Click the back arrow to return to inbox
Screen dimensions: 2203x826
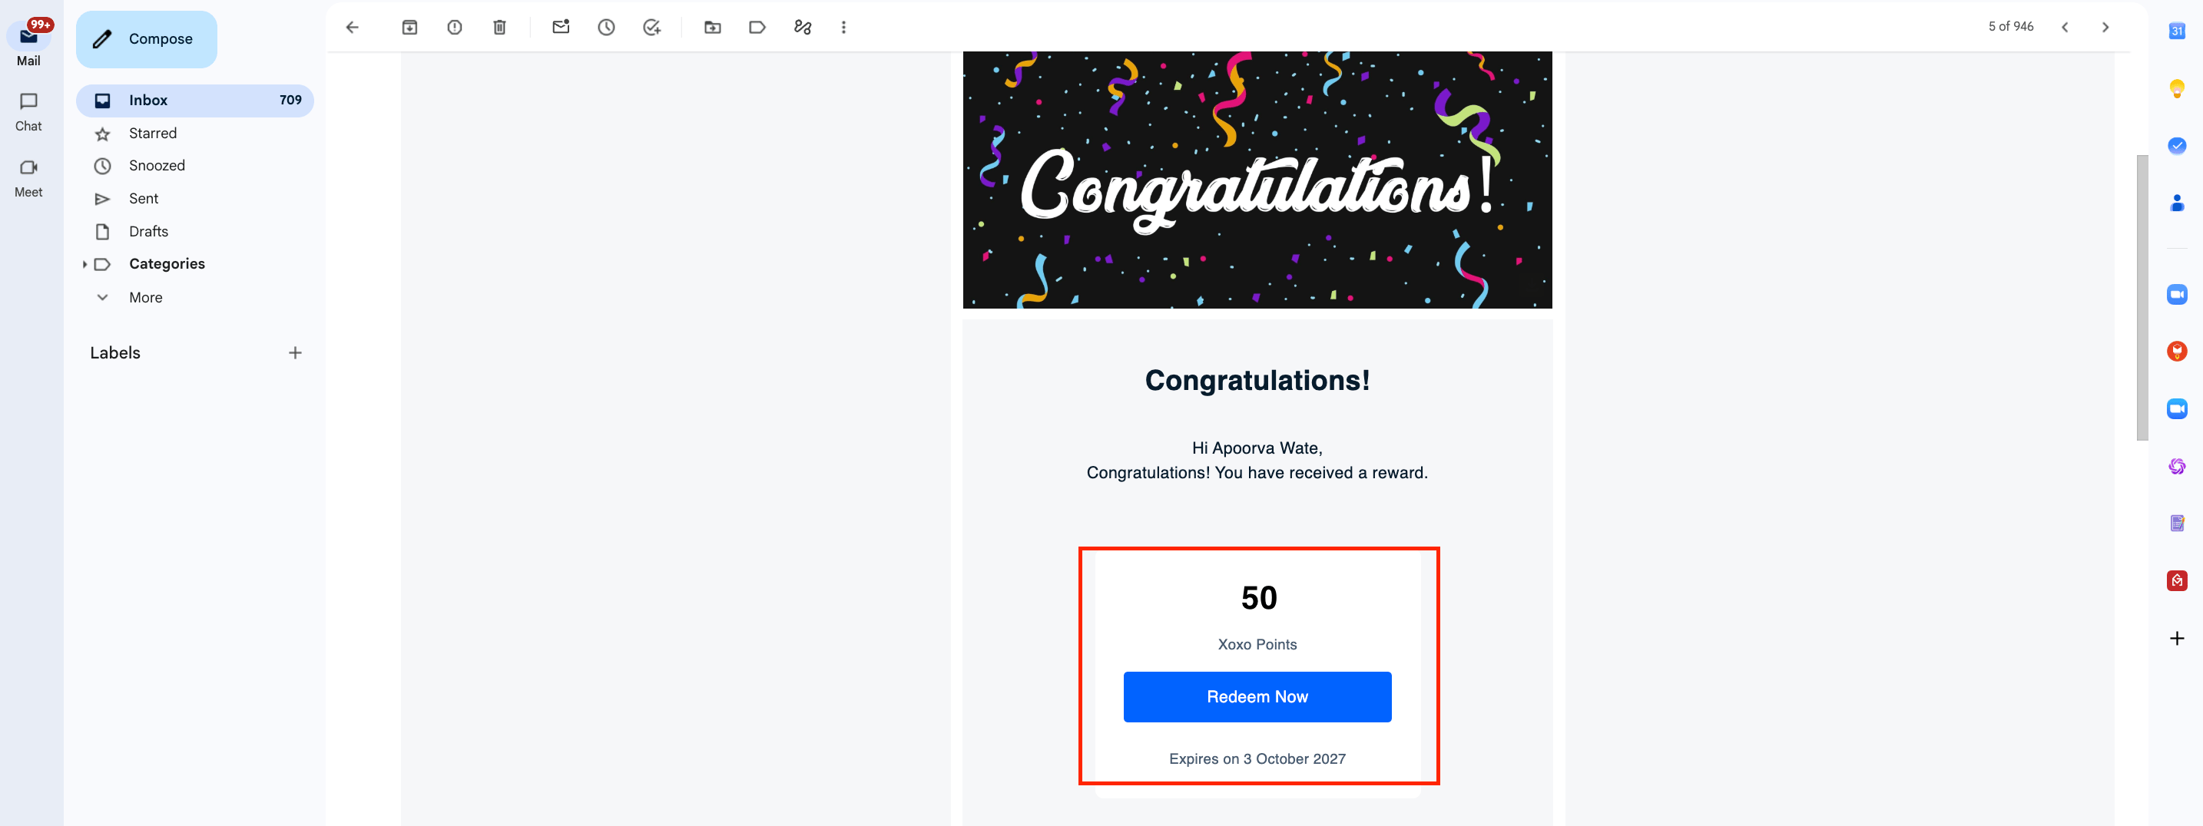tap(353, 28)
